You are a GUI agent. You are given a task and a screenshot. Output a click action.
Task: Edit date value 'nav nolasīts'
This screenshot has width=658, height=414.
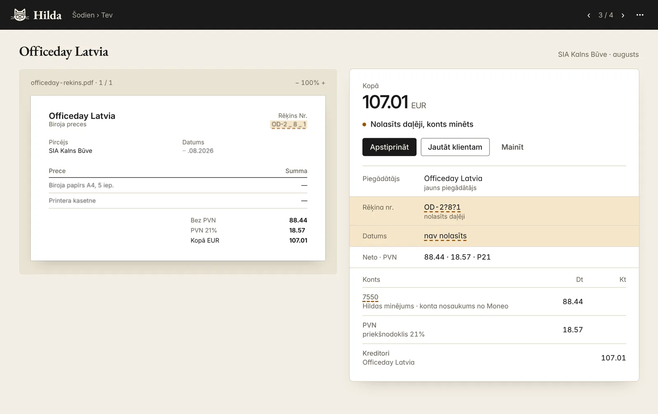[445, 236]
